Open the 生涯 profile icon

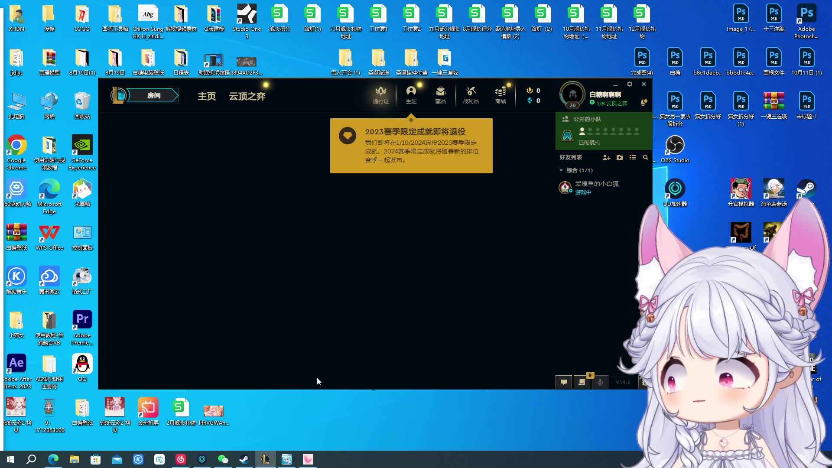(411, 95)
